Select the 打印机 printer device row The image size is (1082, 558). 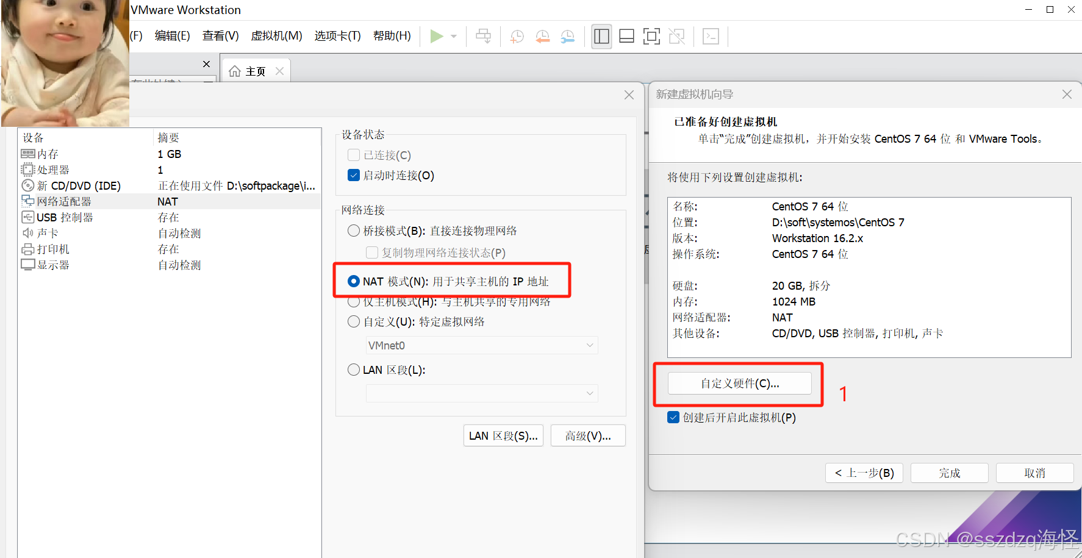click(x=170, y=249)
